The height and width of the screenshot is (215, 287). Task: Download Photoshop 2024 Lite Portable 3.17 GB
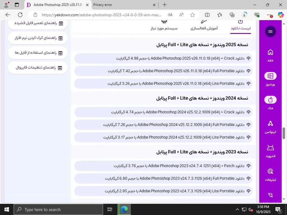point(163,137)
